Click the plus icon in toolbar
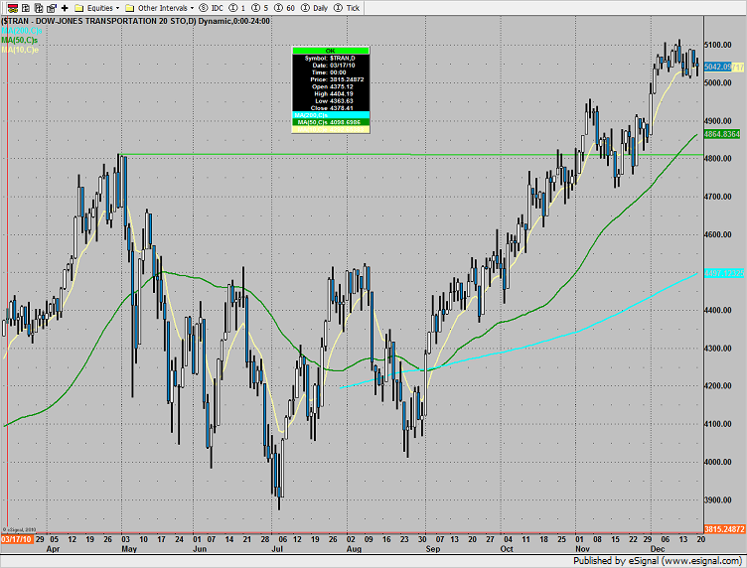The image size is (747, 568). pyautogui.click(x=65, y=8)
